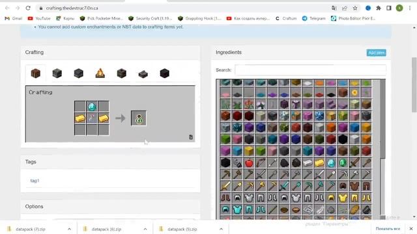Screen dimensions: 417x234
Task: Open the Chrome three-dot menu
Action: click(410, 8)
